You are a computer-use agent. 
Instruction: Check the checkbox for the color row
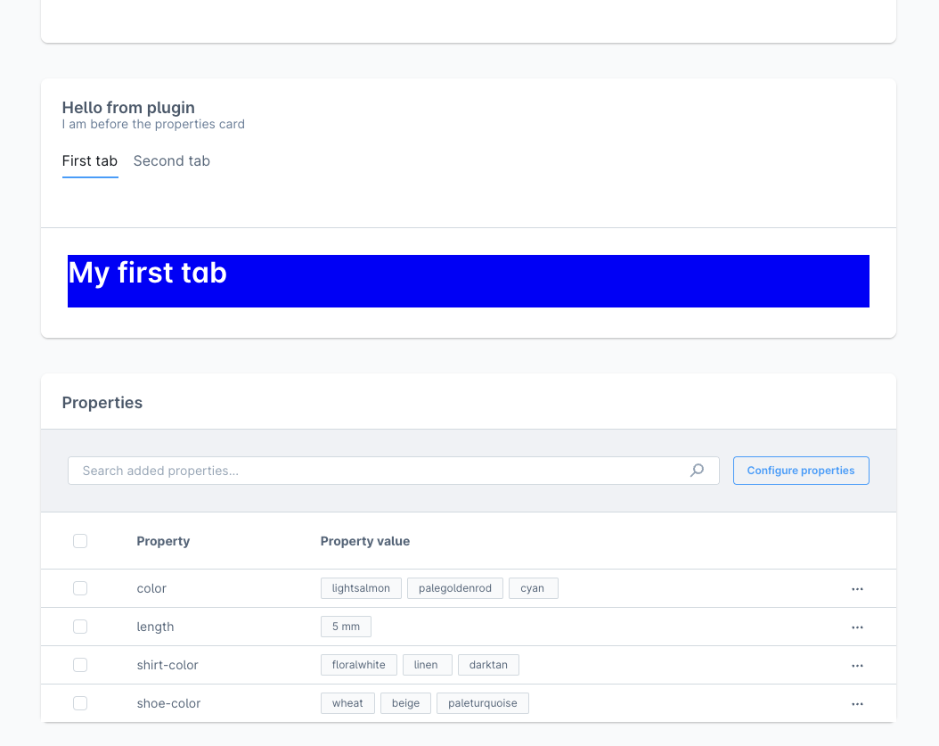(80, 588)
